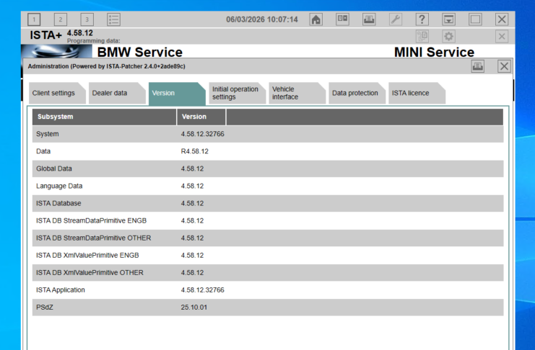Click the Version column header
The width and height of the screenshot is (535, 350).
[x=201, y=117]
